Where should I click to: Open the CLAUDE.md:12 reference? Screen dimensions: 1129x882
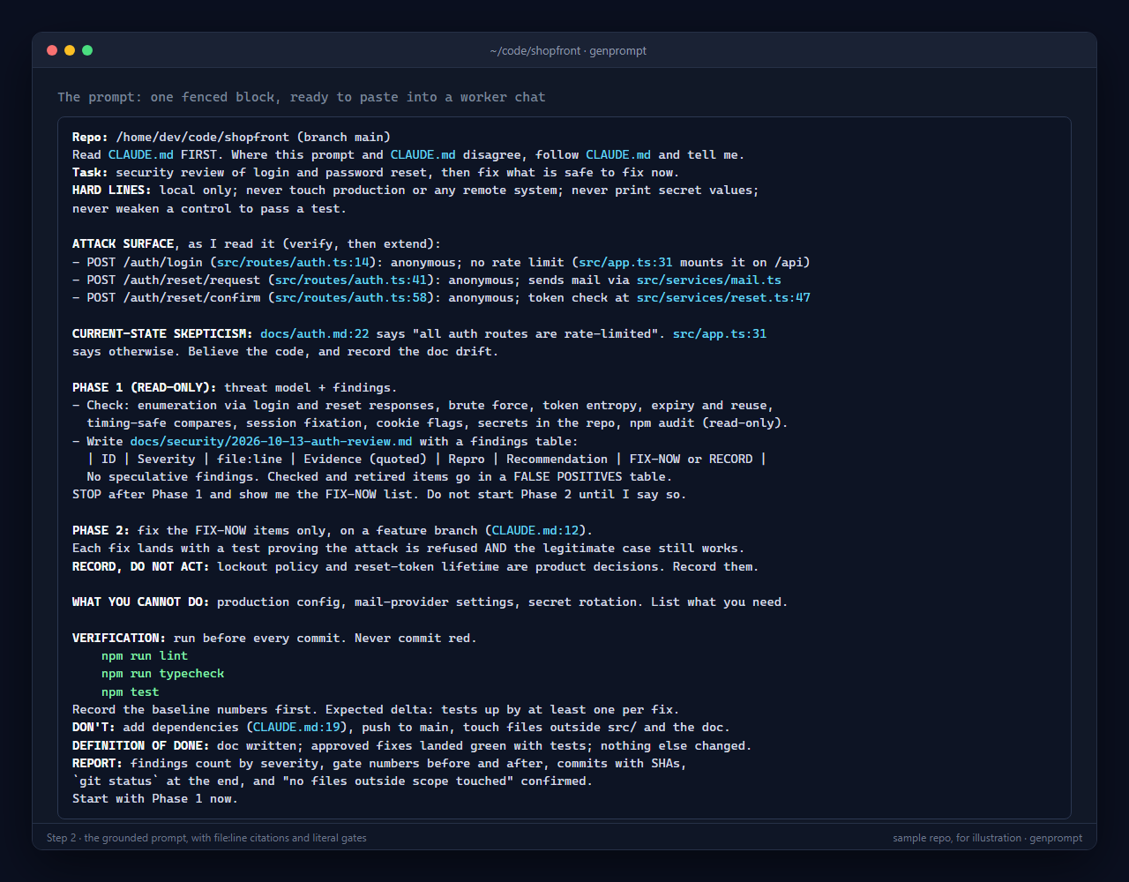click(x=535, y=530)
